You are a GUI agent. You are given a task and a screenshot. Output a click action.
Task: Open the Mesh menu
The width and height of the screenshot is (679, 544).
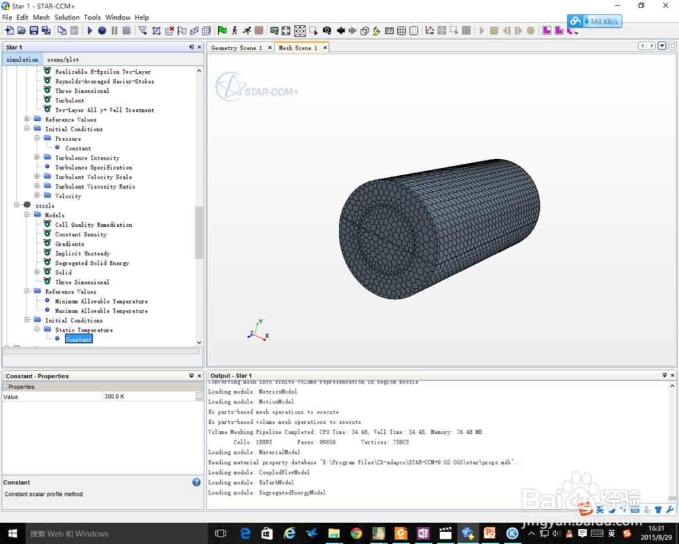[41, 18]
